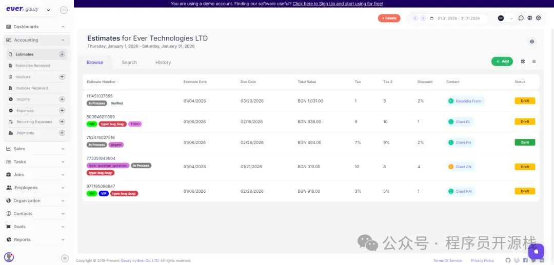Open the chat bubble icon in top bar
Screen dimensions: 554x265
click(521, 18)
